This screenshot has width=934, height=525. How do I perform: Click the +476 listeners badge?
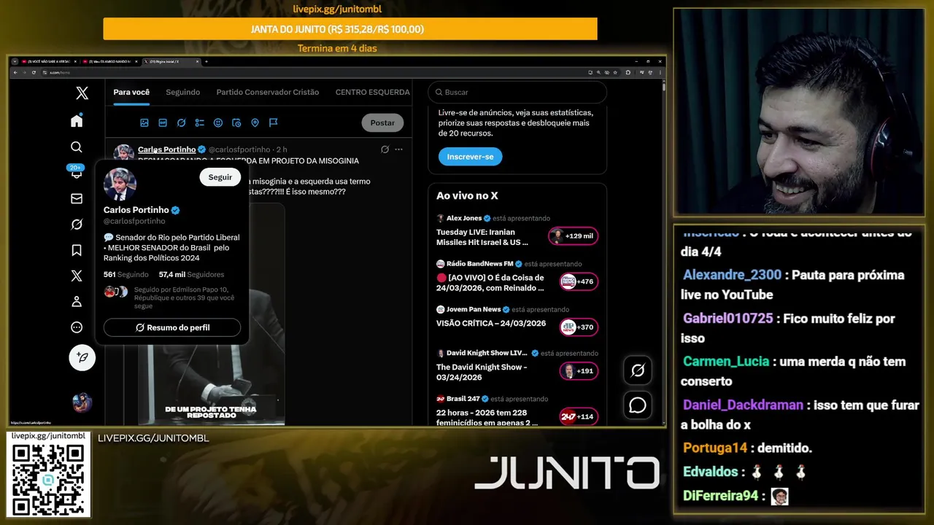[x=579, y=281]
